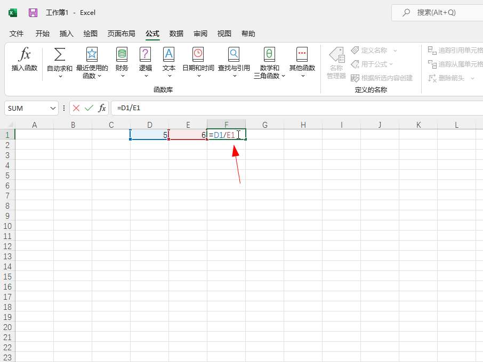Open Lookup & Reference (查找与引用) icon
The width and height of the screenshot is (483, 362).
234,54
